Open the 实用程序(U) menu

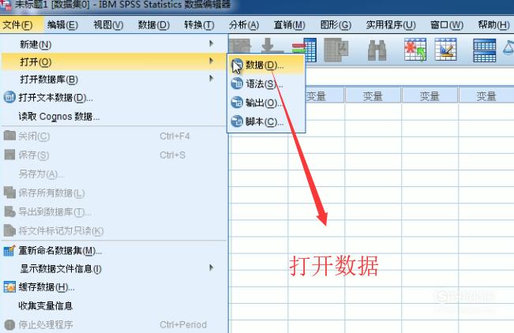391,25
